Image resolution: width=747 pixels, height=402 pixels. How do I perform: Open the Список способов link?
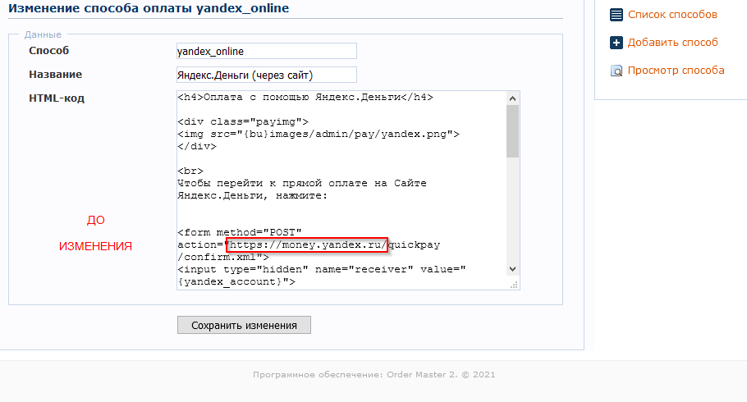click(672, 15)
